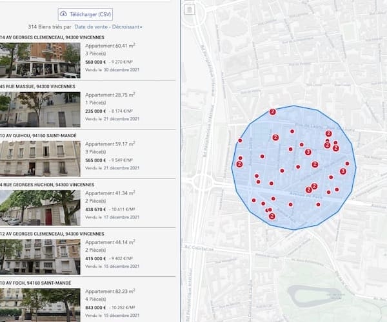Viewport: 387px width, 322px height.
Task: Click the red marker left of Rue de Lagny
Action: tap(292, 131)
